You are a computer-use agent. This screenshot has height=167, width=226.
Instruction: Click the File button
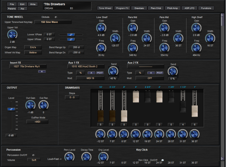coord(12,4)
